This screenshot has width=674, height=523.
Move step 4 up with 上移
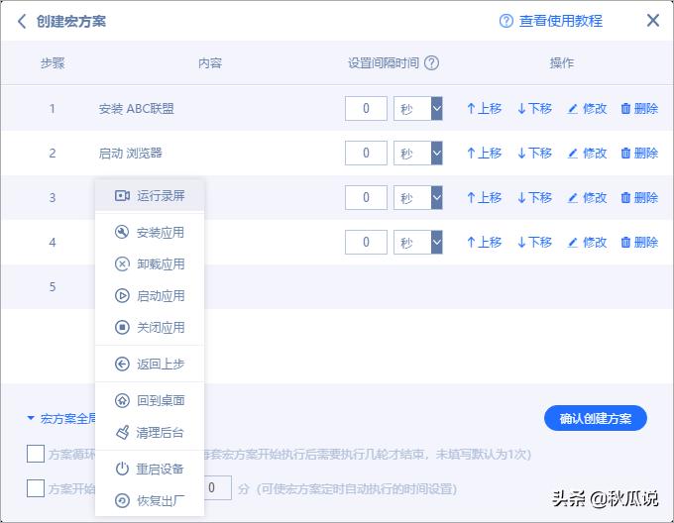click(484, 243)
